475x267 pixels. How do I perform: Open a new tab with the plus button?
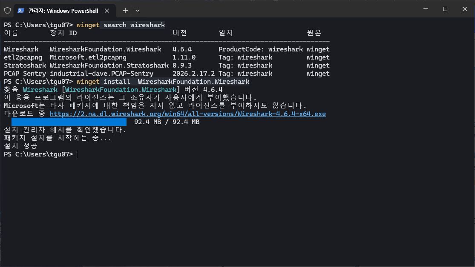pyautogui.click(x=125, y=10)
